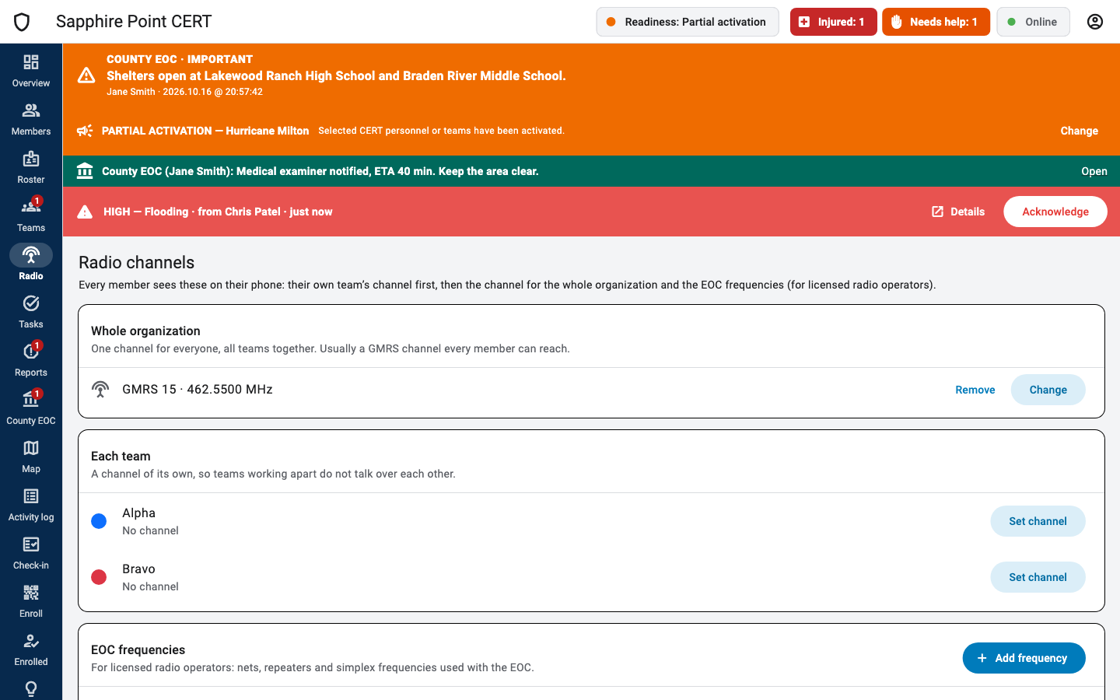Remove the GMRS 15 organization channel
The image size is (1120, 700).
click(x=975, y=390)
